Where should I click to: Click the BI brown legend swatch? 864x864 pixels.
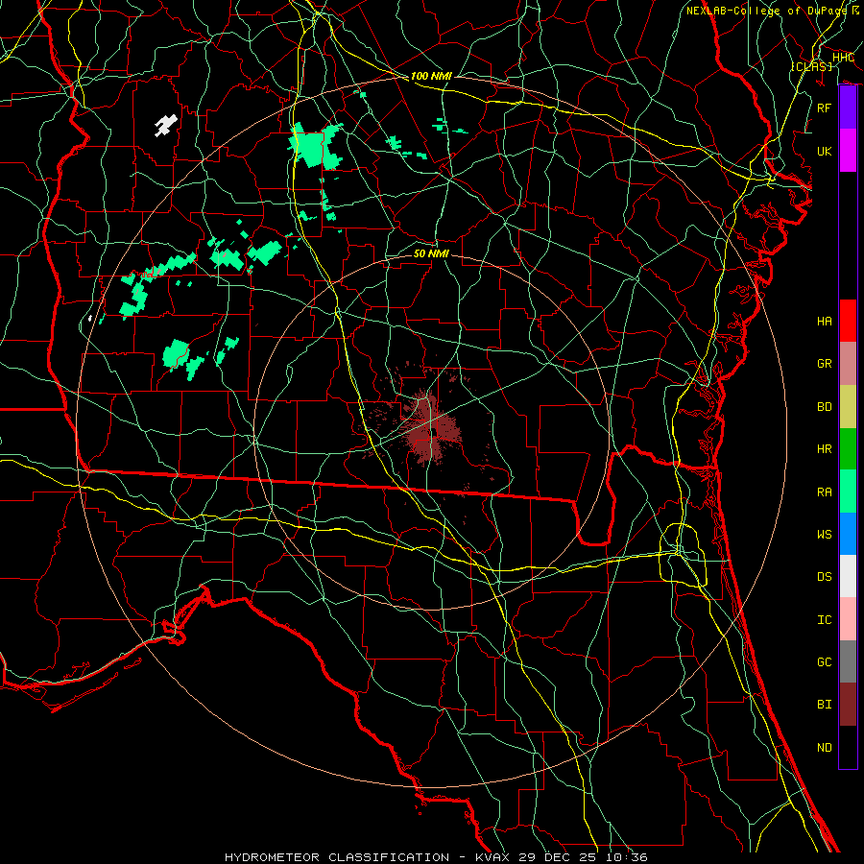(x=848, y=705)
